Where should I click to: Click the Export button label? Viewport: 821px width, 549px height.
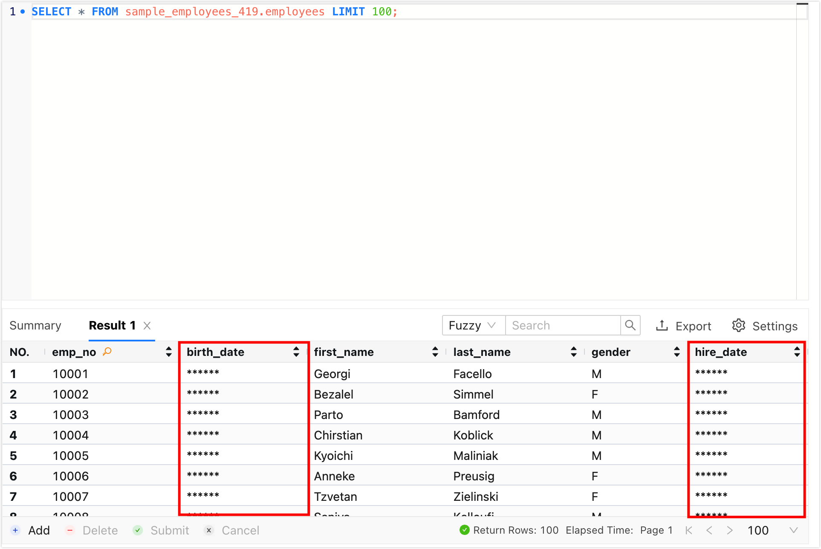coord(693,326)
